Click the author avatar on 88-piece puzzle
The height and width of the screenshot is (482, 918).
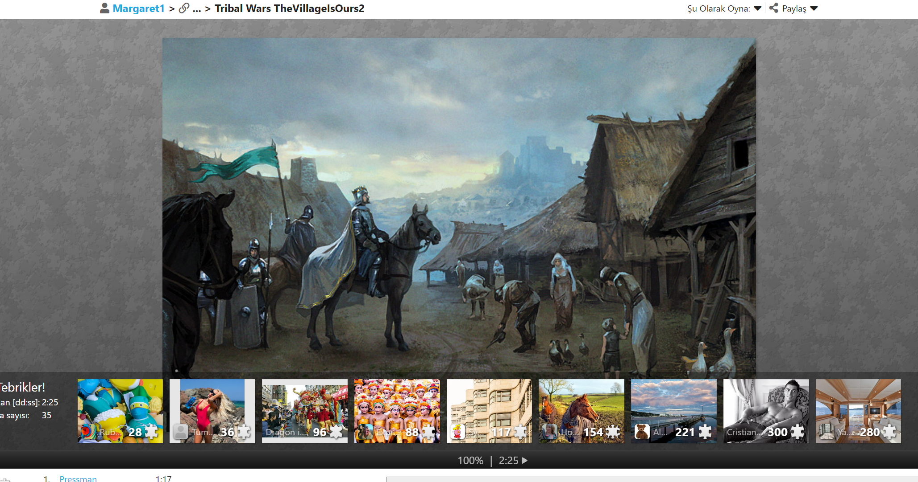(x=365, y=432)
